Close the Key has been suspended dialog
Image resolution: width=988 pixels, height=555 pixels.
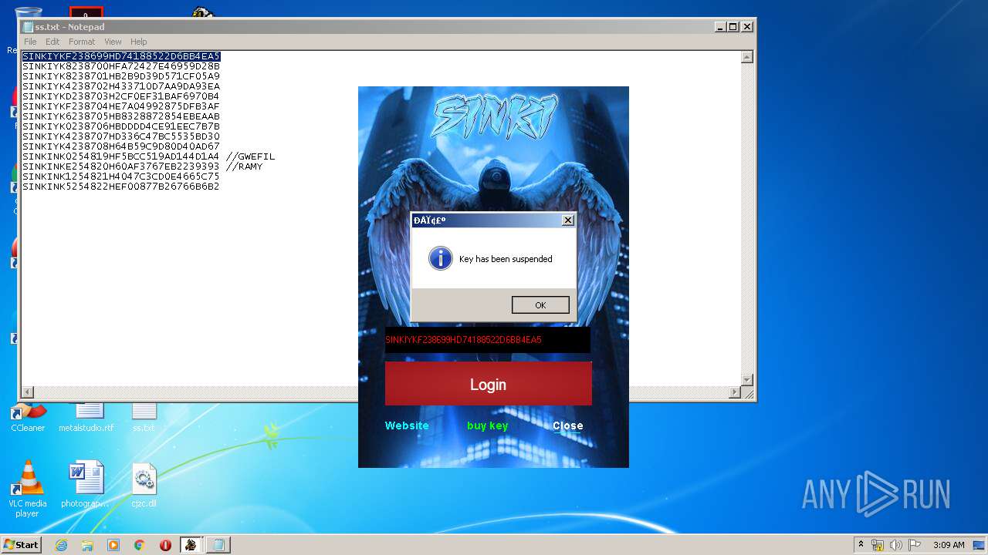coord(568,220)
